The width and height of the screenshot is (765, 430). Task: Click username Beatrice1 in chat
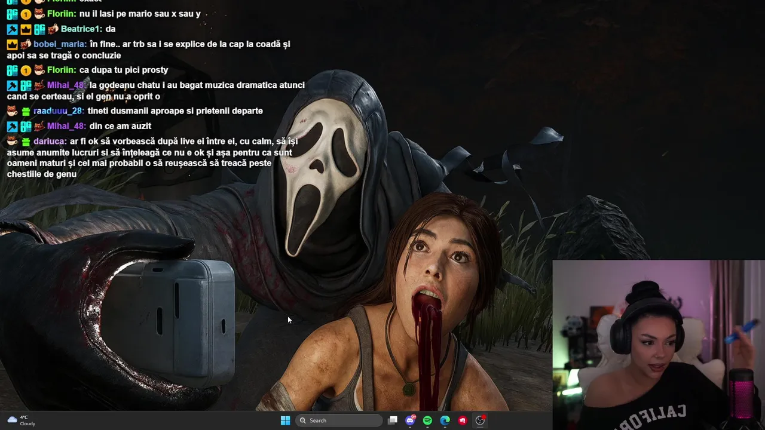click(x=80, y=29)
